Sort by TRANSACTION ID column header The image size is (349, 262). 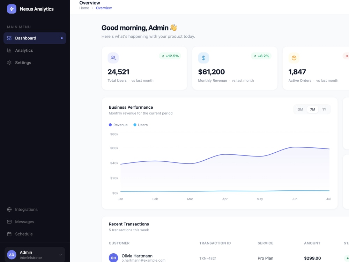(215, 243)
